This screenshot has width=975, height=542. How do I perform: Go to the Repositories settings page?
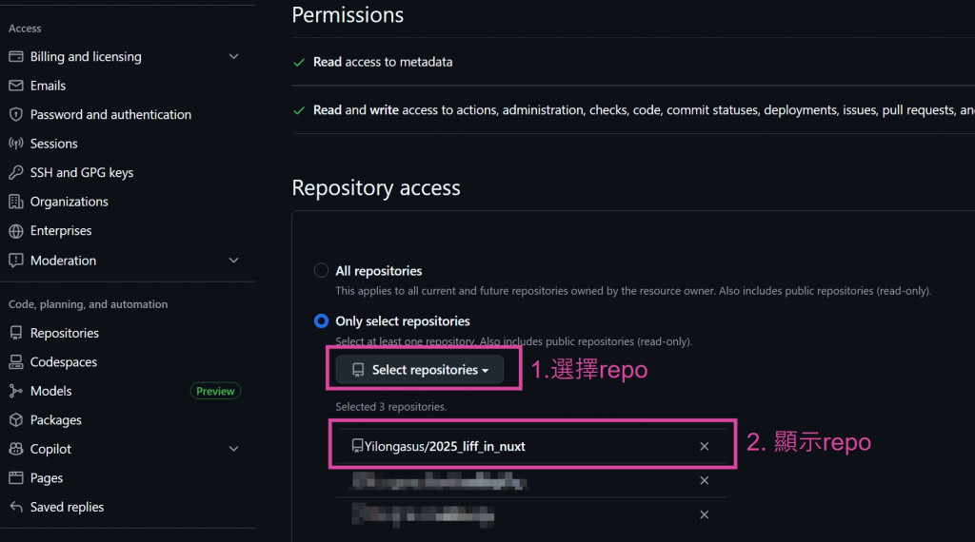point(65,334)
